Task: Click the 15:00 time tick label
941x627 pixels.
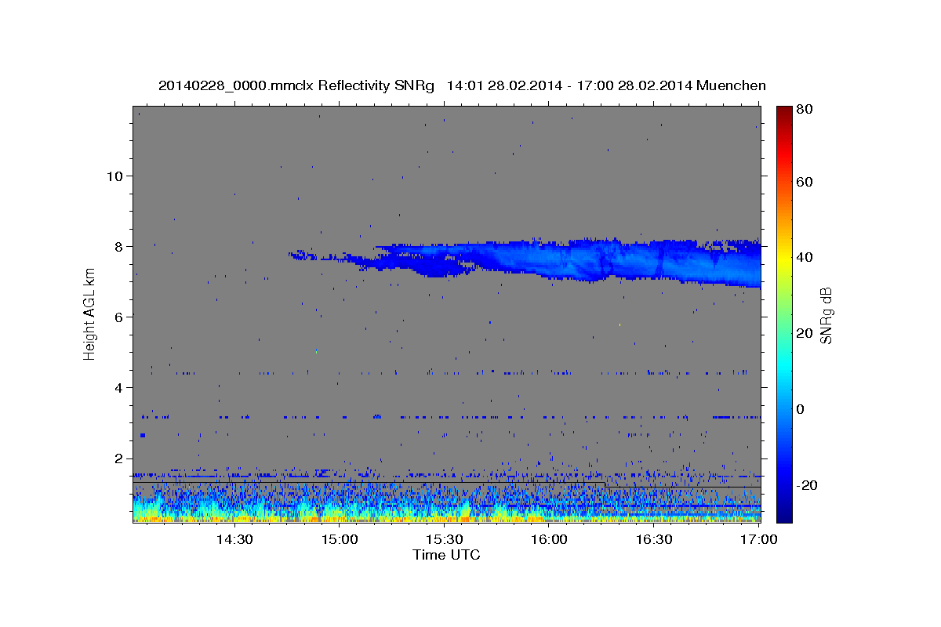Action: [x=339, y=539]
